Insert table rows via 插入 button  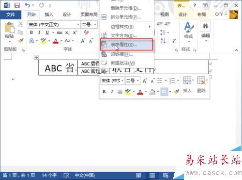click(x=187, y=84)
